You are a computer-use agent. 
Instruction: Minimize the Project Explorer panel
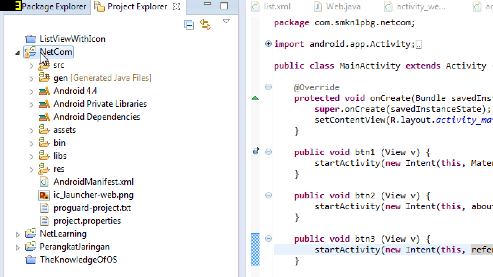[207, 4]
